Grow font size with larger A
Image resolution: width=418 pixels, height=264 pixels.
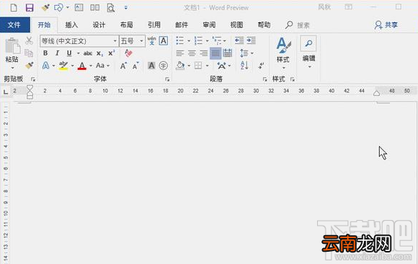(x=123, y=66)
